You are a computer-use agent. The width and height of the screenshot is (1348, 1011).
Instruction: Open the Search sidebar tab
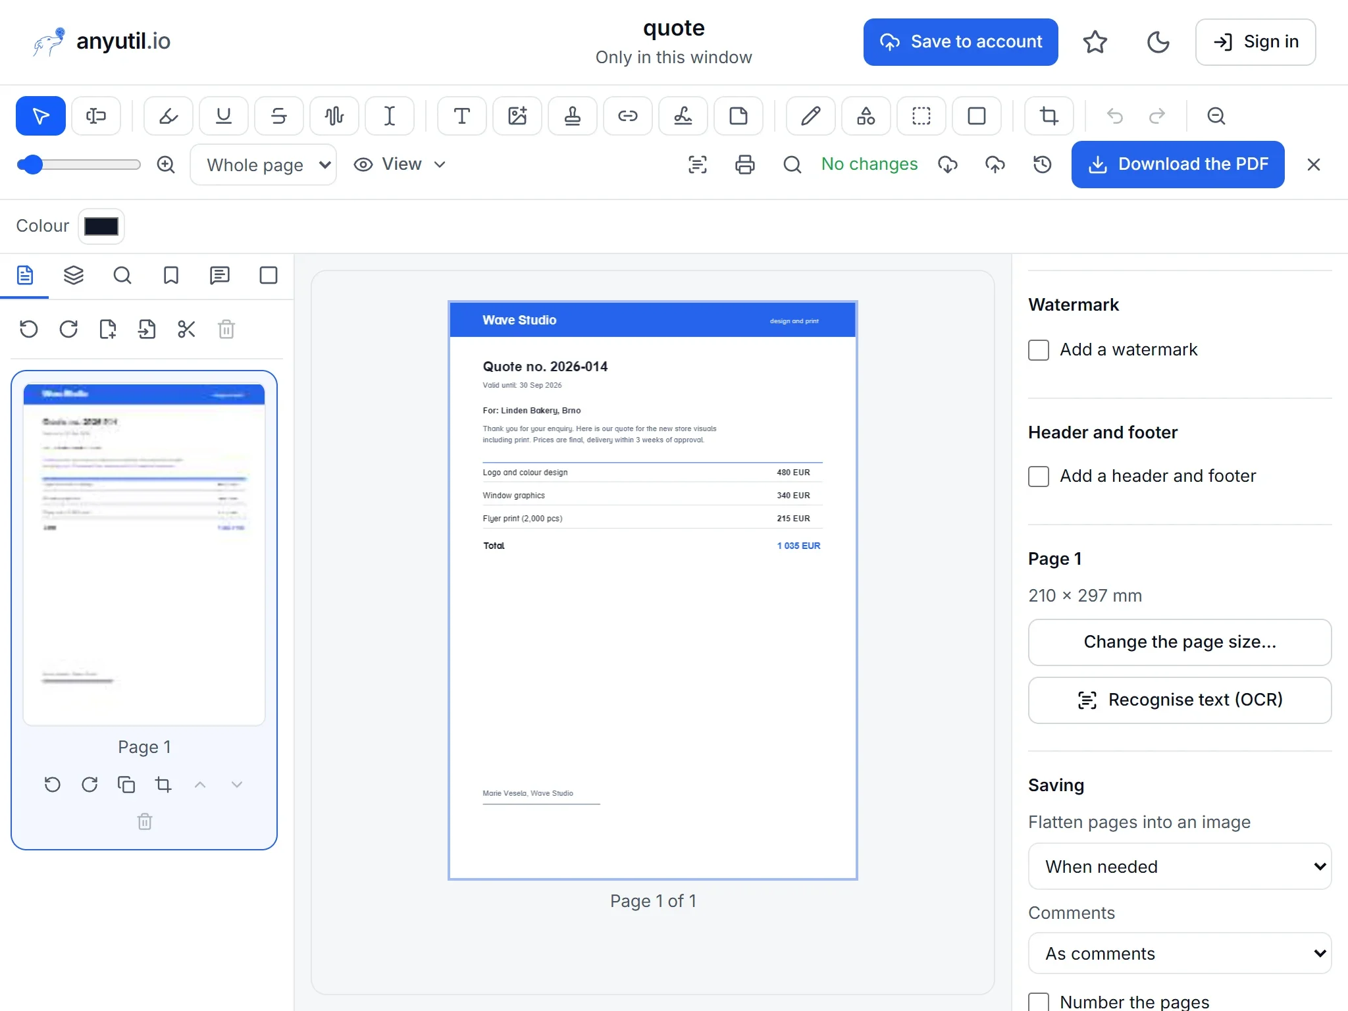[122, 275]
